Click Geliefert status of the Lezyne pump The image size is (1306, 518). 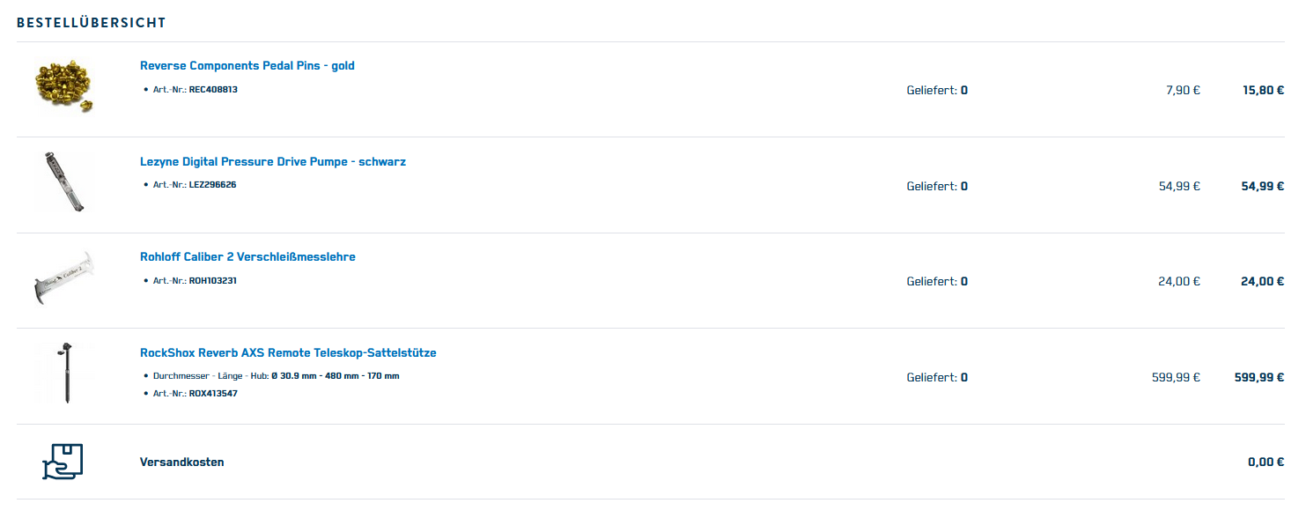(937, 187)
